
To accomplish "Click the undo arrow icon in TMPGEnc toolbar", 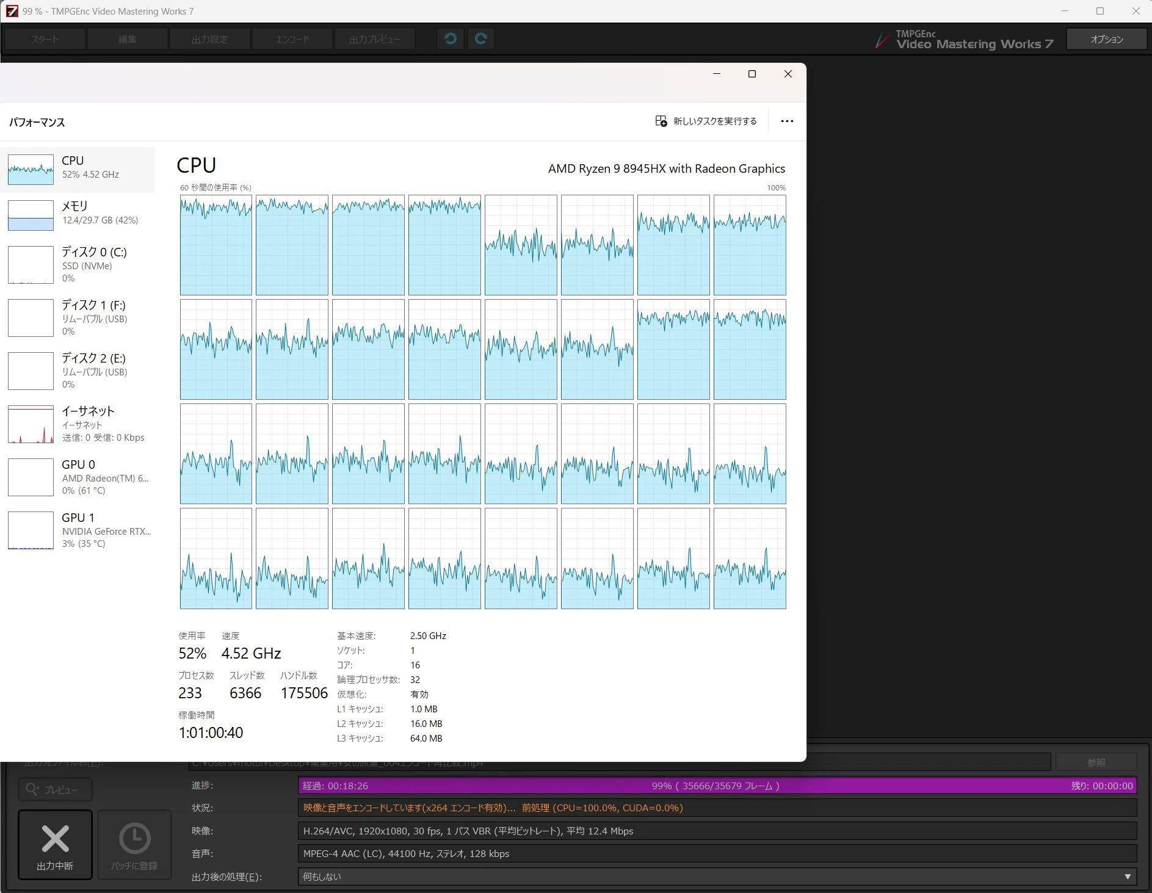I will (x=451, y=39).
